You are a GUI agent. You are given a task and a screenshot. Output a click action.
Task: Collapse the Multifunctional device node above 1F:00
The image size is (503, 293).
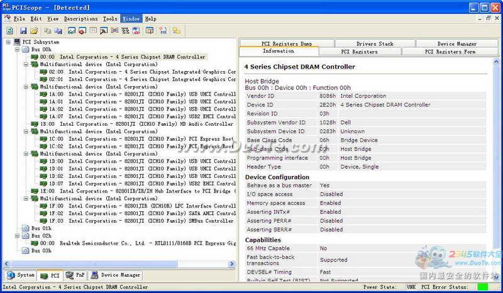click(x=26, y=198)
